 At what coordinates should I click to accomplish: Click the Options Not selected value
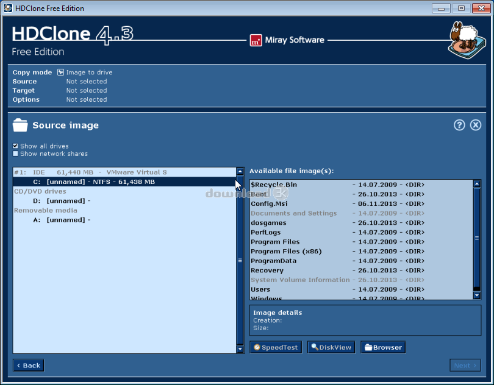(87, 99)
